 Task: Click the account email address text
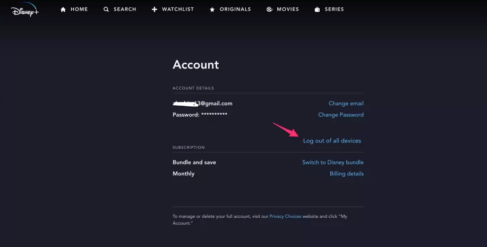click(202, 104)
